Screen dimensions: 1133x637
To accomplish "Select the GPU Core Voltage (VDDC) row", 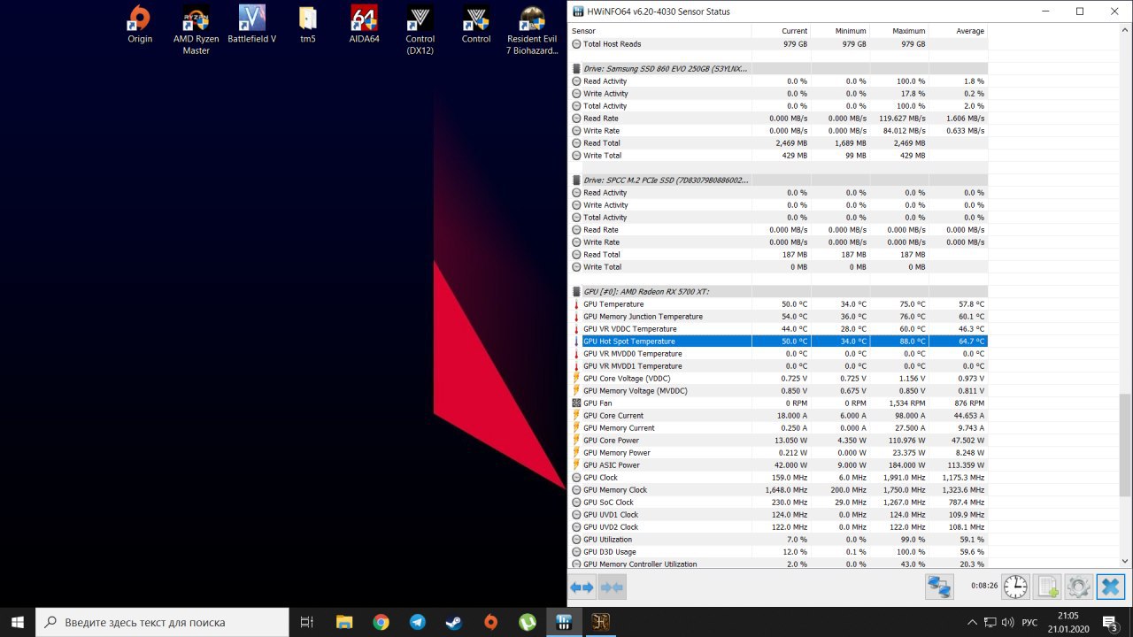I will coord(778,378).
